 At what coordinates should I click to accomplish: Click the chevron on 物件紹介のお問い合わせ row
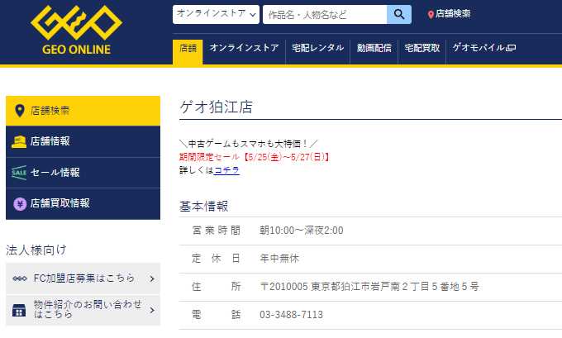152,310
